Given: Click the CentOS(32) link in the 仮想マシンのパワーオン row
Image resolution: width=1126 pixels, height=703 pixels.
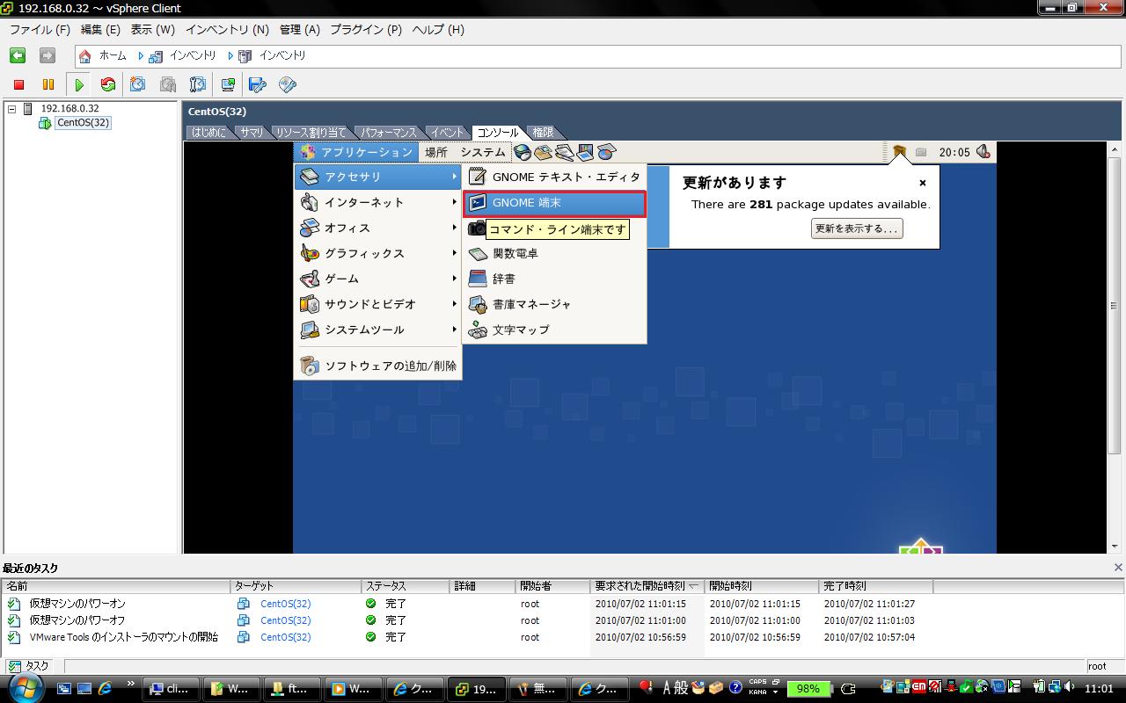Looking at the screenshot, I should tap(285, 604).
